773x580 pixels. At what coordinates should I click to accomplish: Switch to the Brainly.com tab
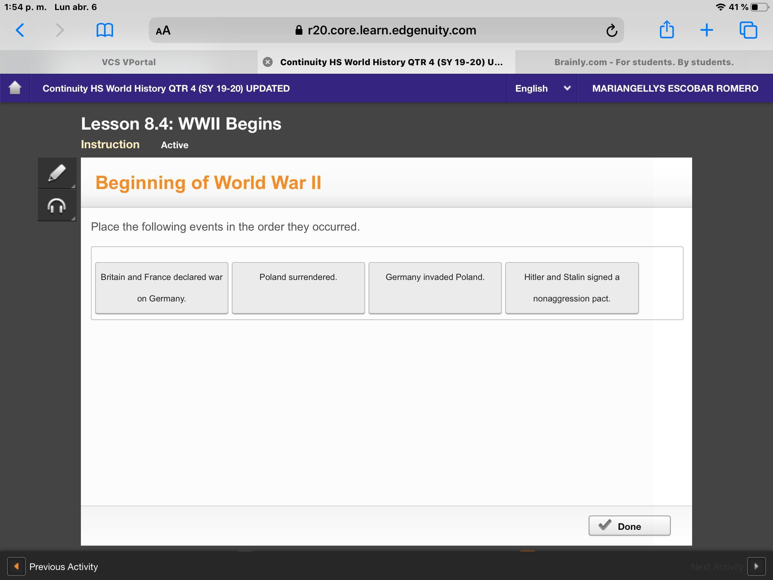(x=643, y=62)
